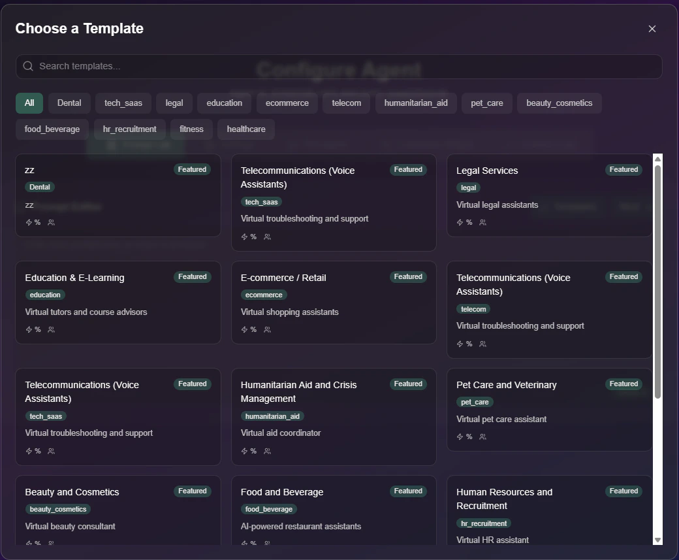Click the lightning icon on the Pet Care card
The height and width of the screenshot is (560, 679).
[460, 436]
